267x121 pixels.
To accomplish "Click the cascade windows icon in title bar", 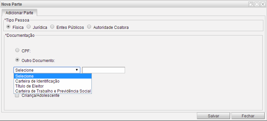I will pos(251,4).
